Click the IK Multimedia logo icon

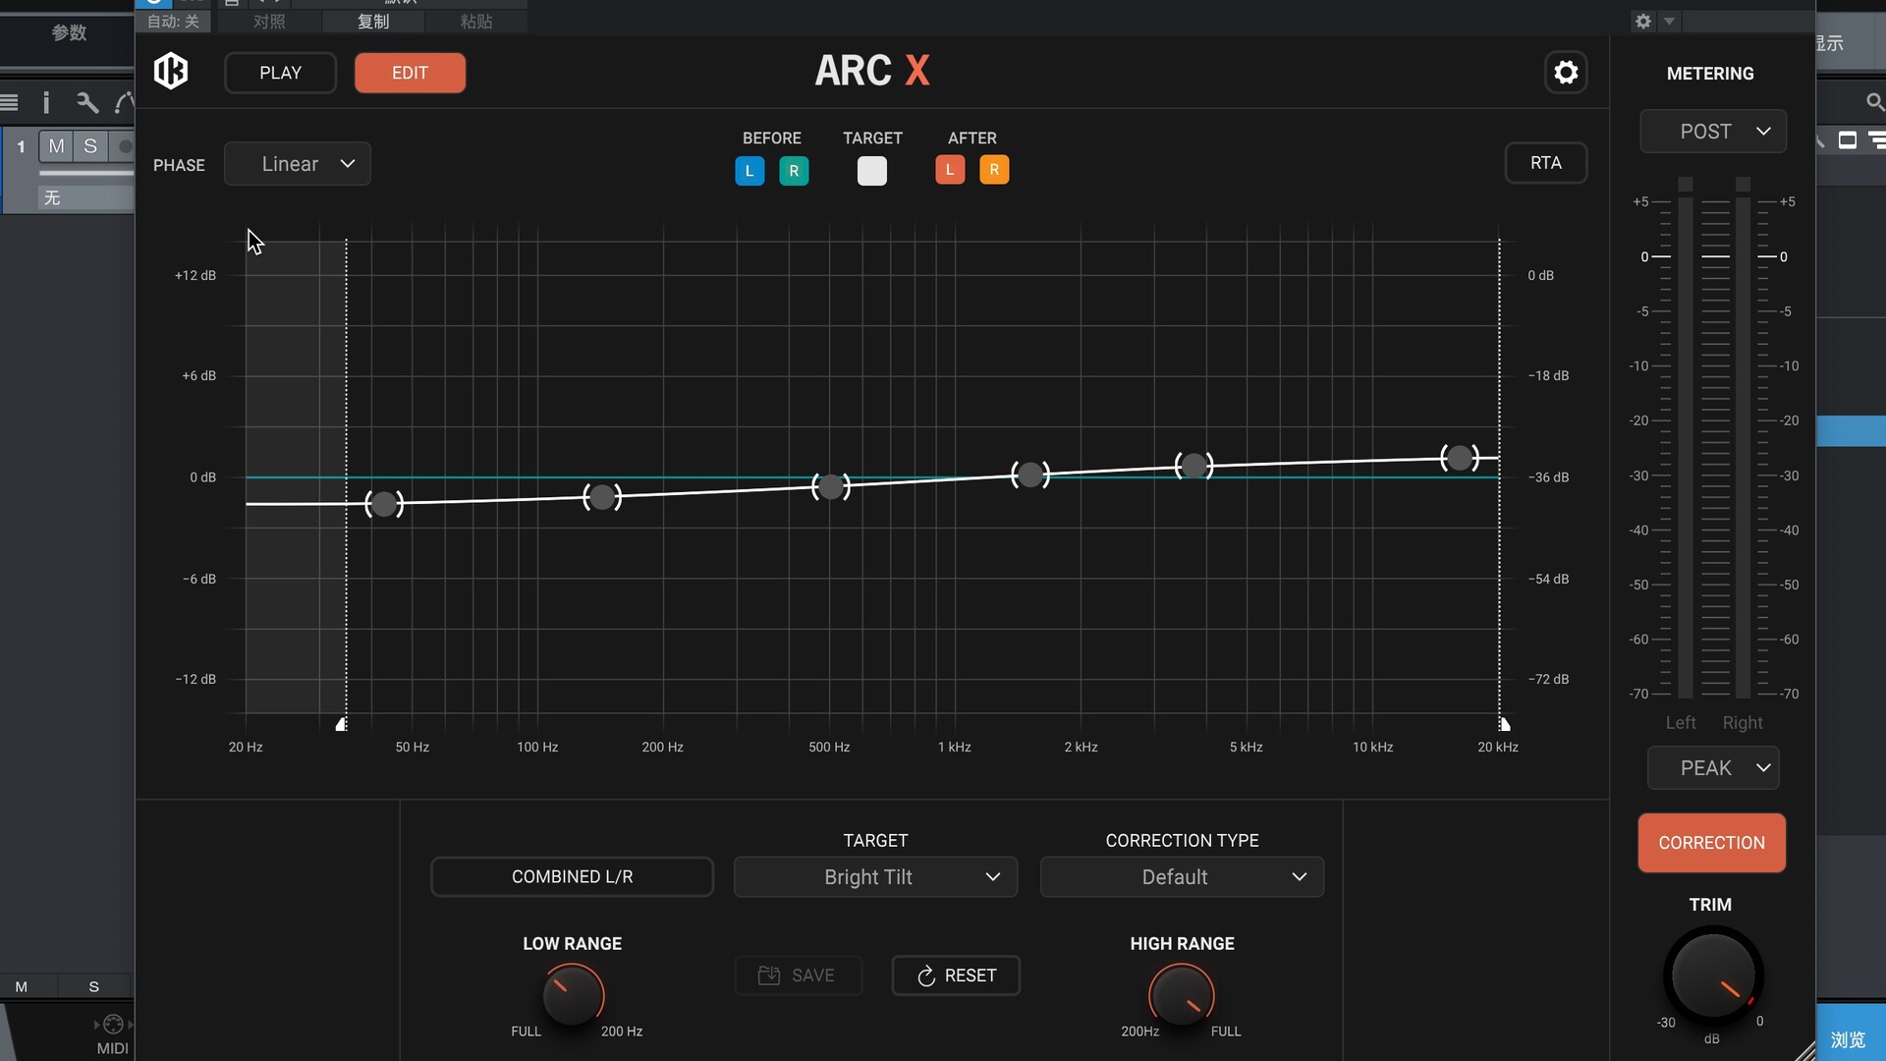pyautogui.click(x=171, y=71)
